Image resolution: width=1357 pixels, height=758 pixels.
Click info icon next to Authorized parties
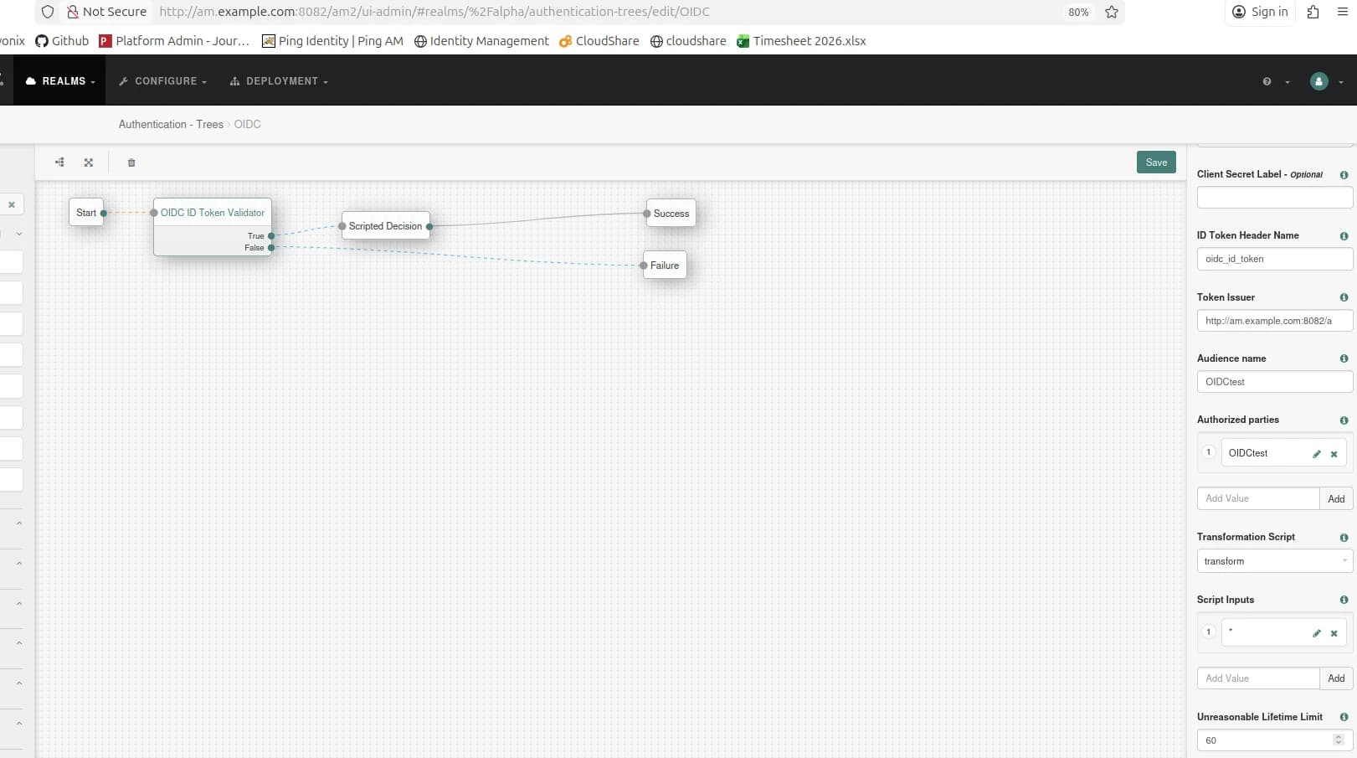(x=1344, y=420)
